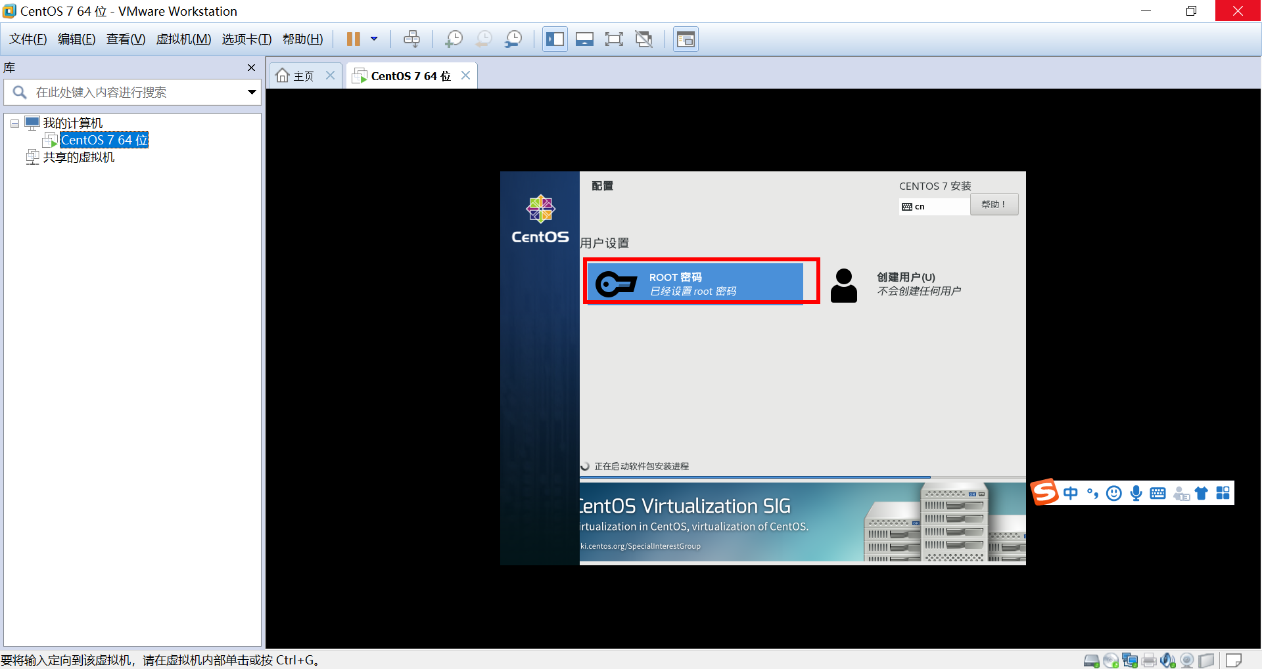This screenshot has width=1262, height=669.
Task: Click the webcam device status icon
Action: 1187,660
